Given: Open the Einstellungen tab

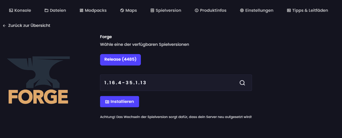Looking at the screenshot, I should [256, 10].
